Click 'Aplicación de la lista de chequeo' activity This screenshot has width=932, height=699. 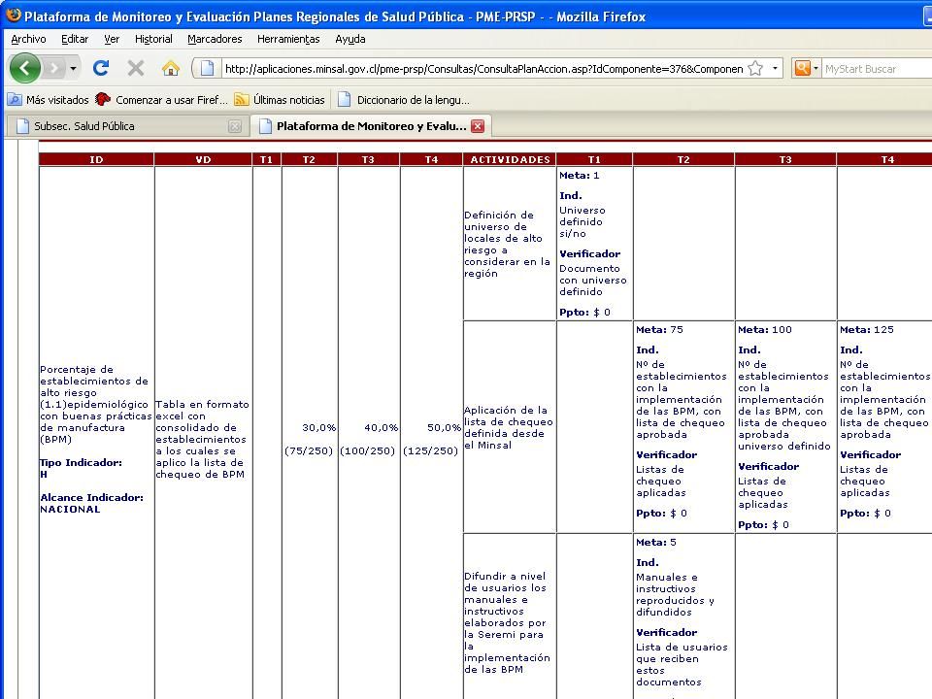(x=508, y=427)
